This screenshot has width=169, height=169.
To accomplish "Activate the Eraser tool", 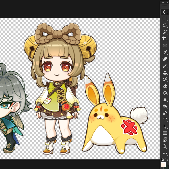I will pyautogui.click(x=165, y=86).
